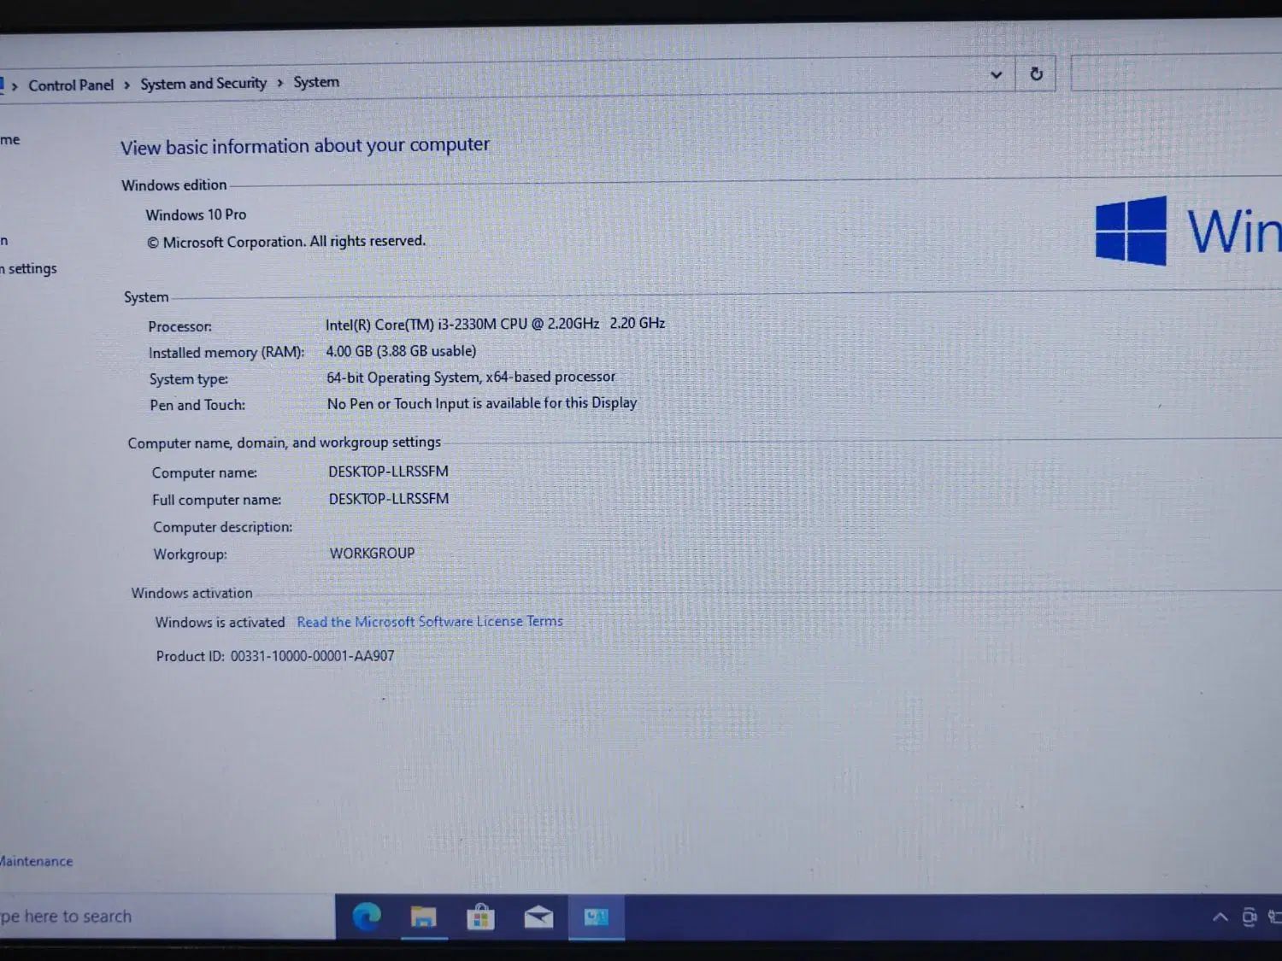Screen dimensions: 1282x961
Task: Open File Explorer from the taskbar
Action: [x=423, y=917]
